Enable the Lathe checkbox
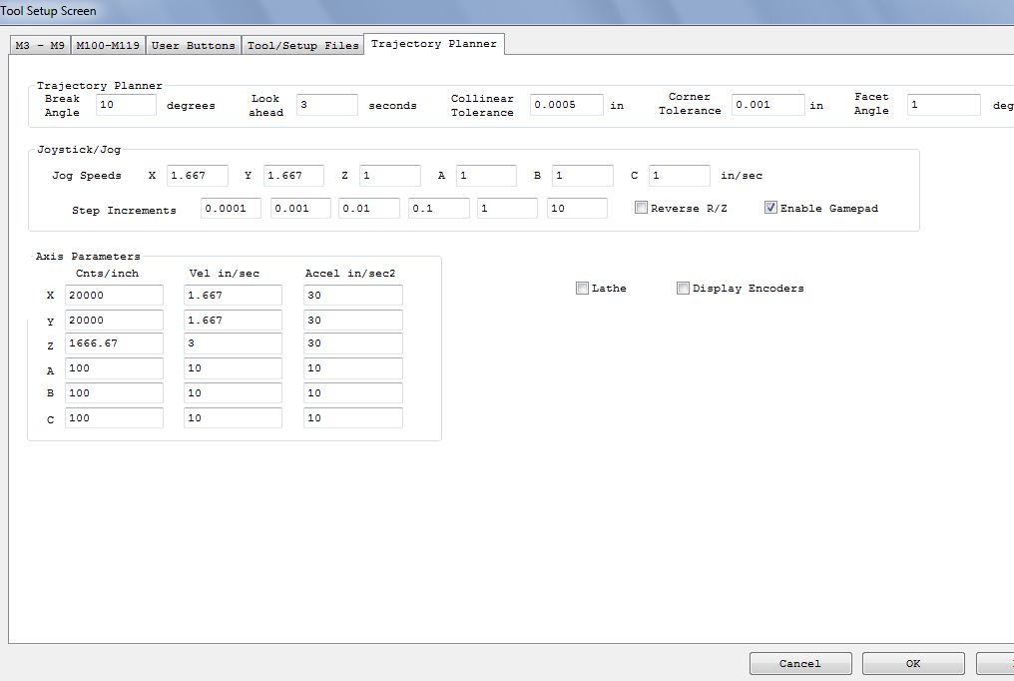The width and height of the screenshot is (1014, 681). [583, 289]
